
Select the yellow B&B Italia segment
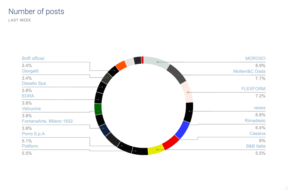156,149
